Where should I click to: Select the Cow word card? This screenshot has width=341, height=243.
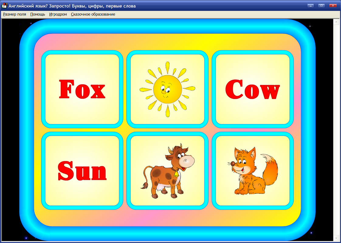point(253,89)
